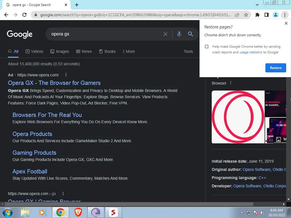
Task: Open the Browser for Gamers thumbnail
Action: click(275, 104)
